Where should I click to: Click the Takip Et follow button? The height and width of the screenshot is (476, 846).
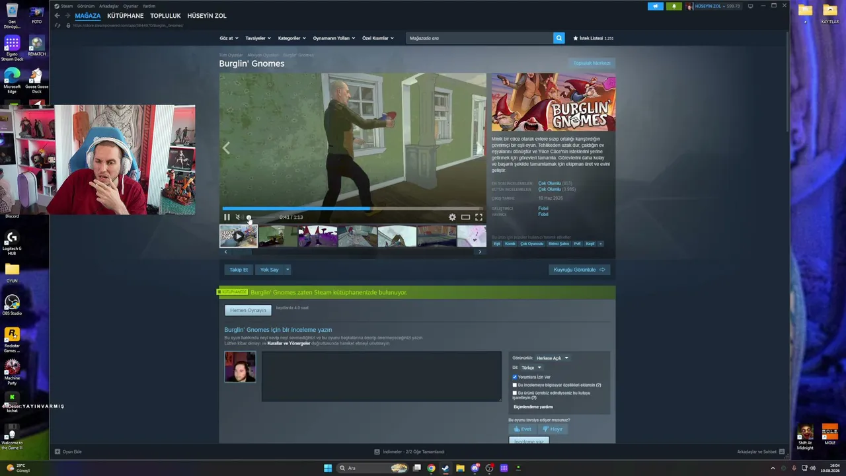pyautogui.click(x=239, y=270)
